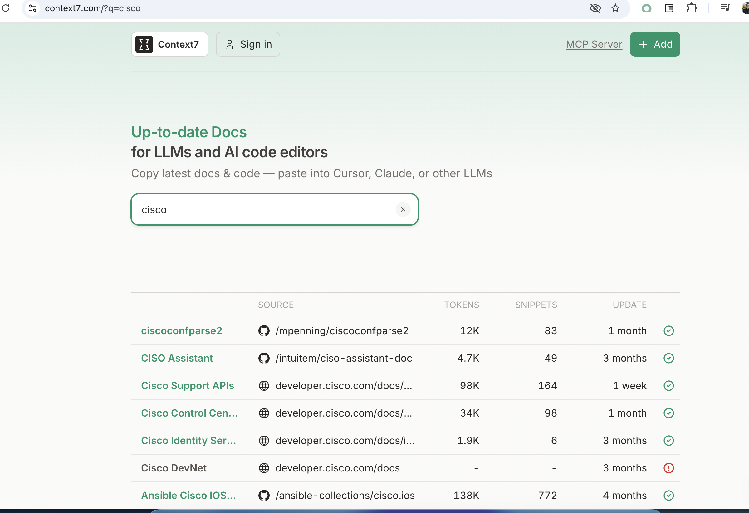Screen dimensions: 749x513
Task: Toggle the browser side panel icon
Action: (x=669, y=8)
